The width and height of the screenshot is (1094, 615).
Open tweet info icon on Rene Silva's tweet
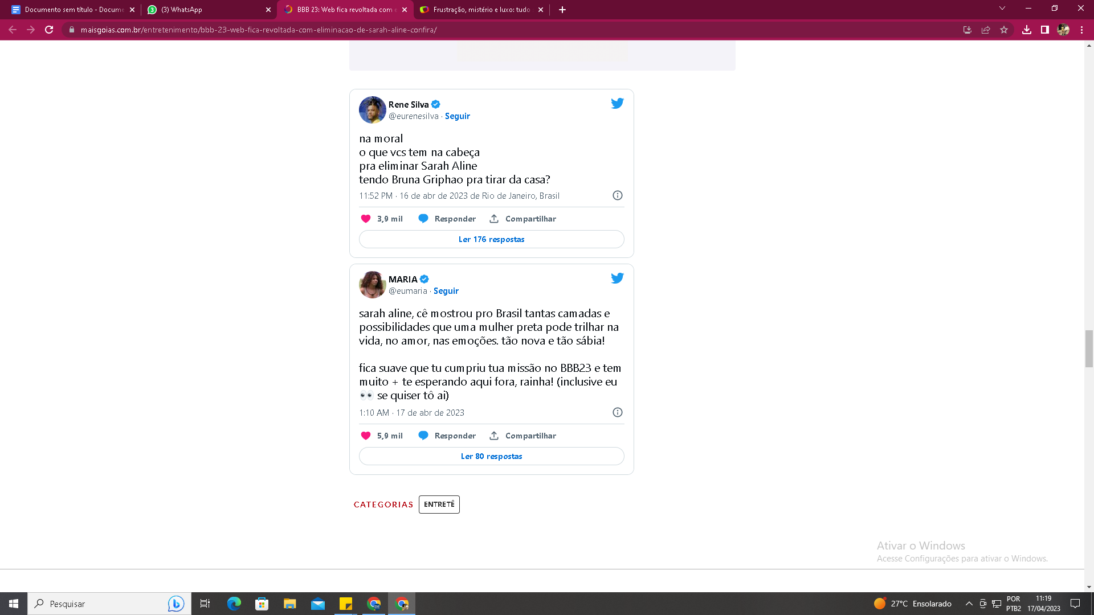pyautogui.click(x=617, y=195)
